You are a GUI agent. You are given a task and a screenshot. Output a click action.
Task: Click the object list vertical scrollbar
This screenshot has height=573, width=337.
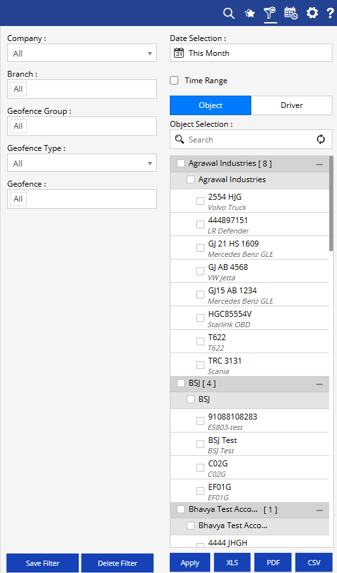point(331,204)
